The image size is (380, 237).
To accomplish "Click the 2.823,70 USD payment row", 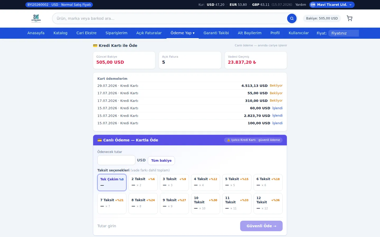I will (190, 116).
